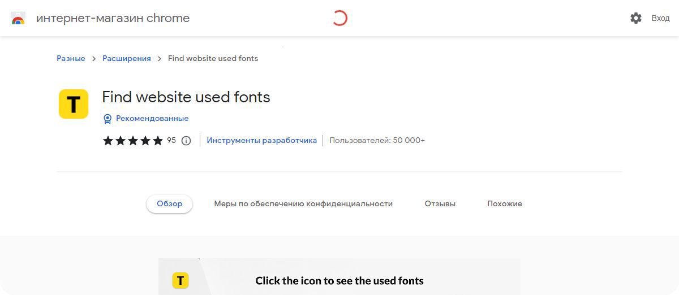Open the Отзывы tab
679x295 pixels.
coord(440,203)
